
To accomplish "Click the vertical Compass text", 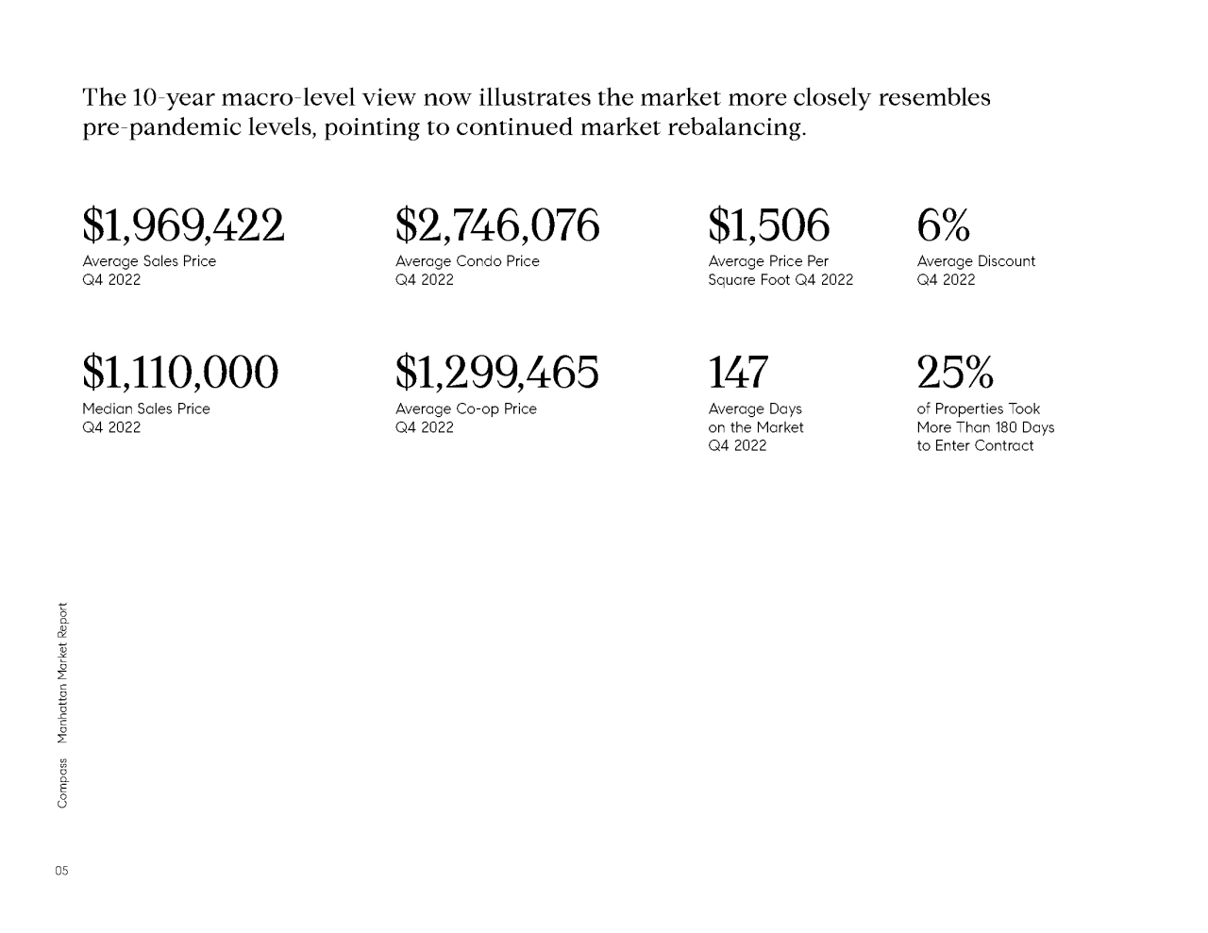I will (x=62, y=782).
